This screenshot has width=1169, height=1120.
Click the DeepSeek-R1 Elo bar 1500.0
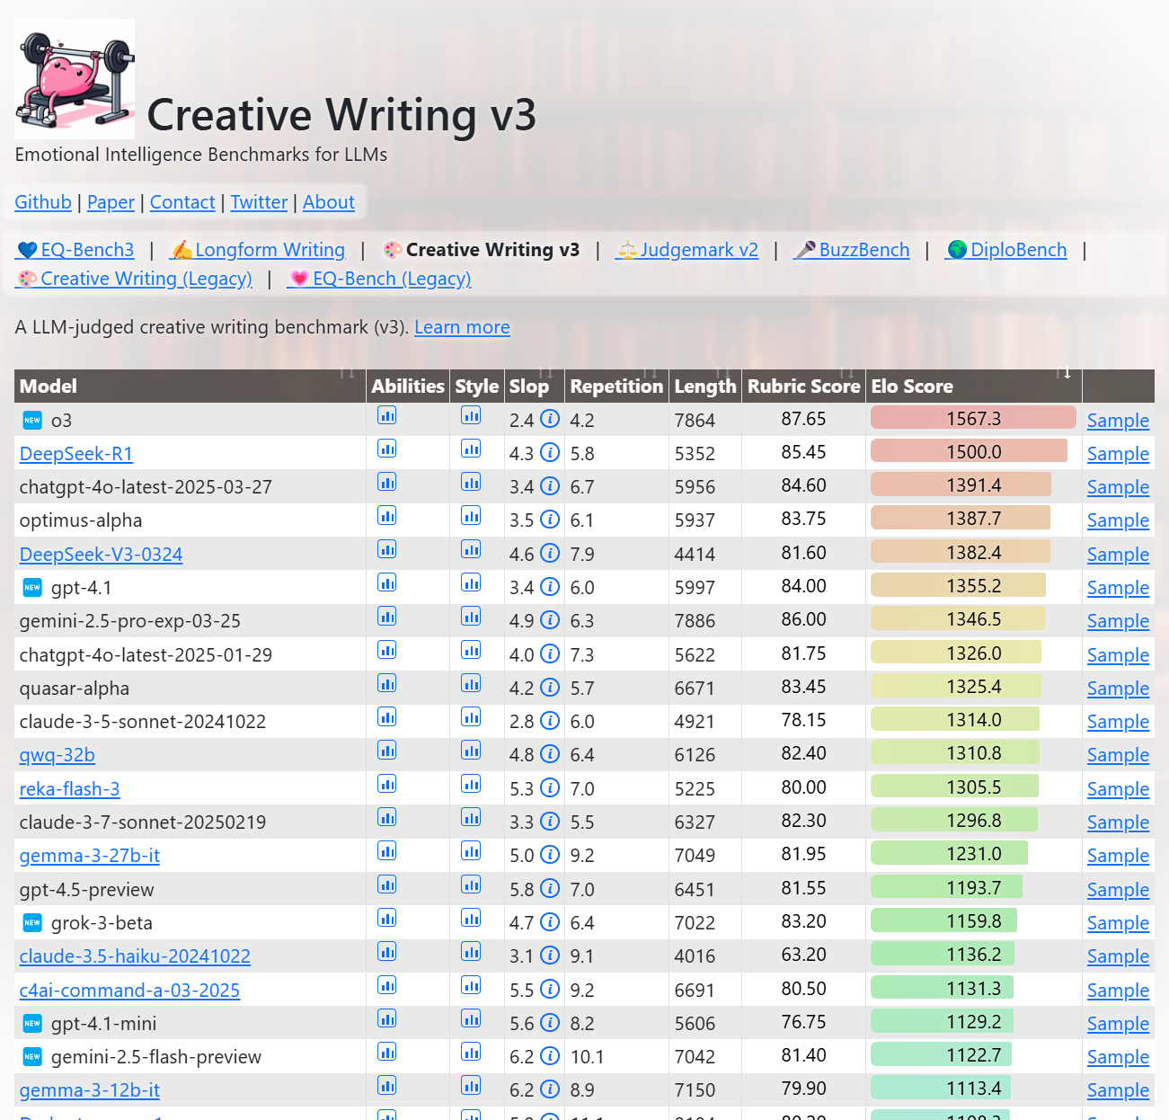[x=969, y=451]
